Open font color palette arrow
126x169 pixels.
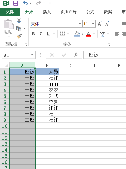[94, 34]
